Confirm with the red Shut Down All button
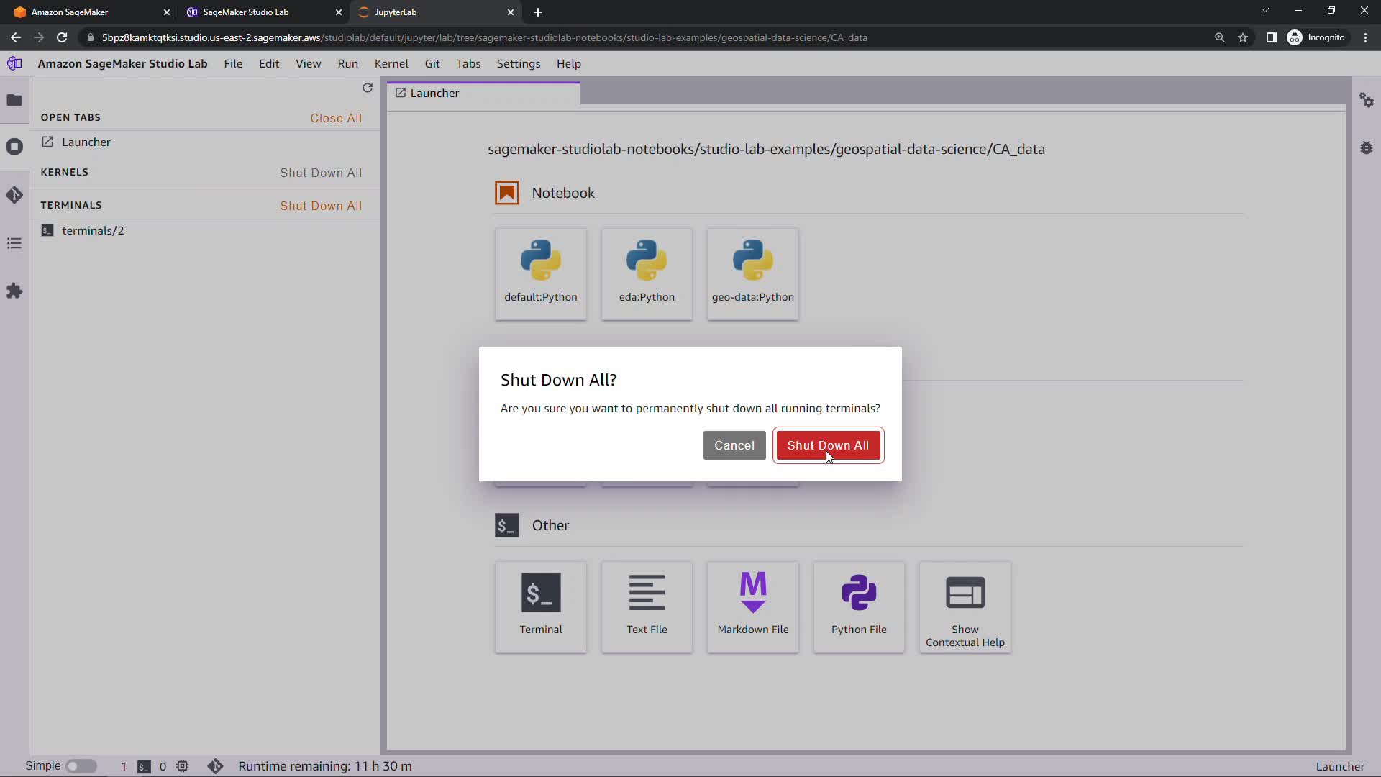 (828, 445)
